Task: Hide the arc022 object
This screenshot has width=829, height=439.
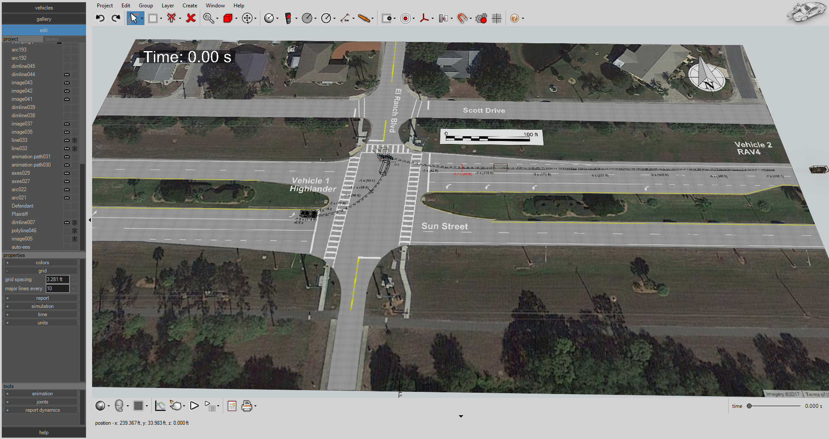Action: click(67, 189)
